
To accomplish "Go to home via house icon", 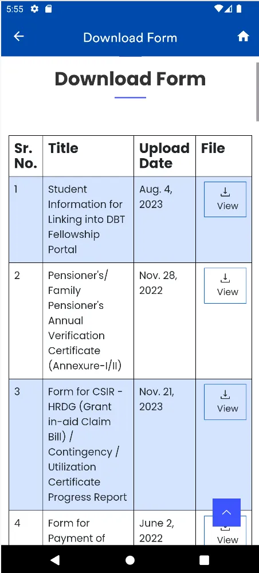I will [x=243, y=36].
